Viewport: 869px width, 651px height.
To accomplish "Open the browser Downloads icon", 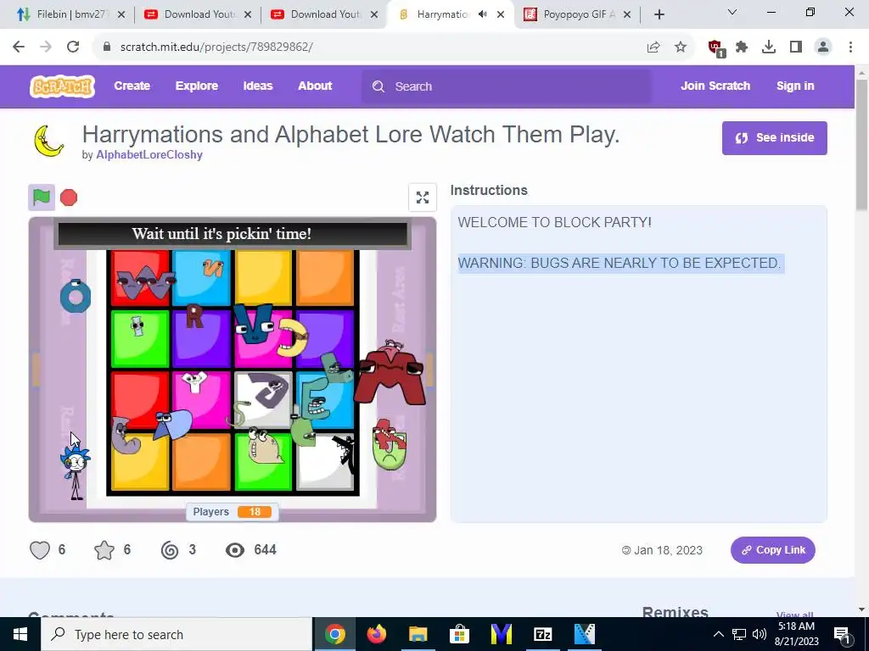I will click(x=769, y=47).
